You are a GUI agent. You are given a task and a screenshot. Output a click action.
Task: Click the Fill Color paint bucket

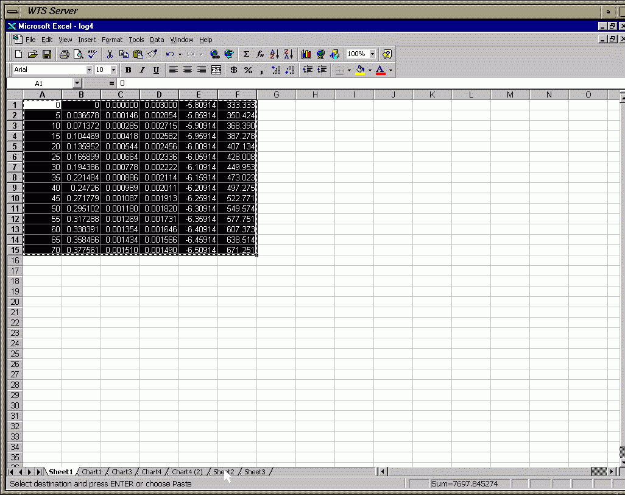click(x=360, y=70)
